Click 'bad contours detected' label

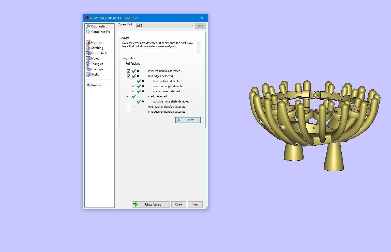(167, 81)
